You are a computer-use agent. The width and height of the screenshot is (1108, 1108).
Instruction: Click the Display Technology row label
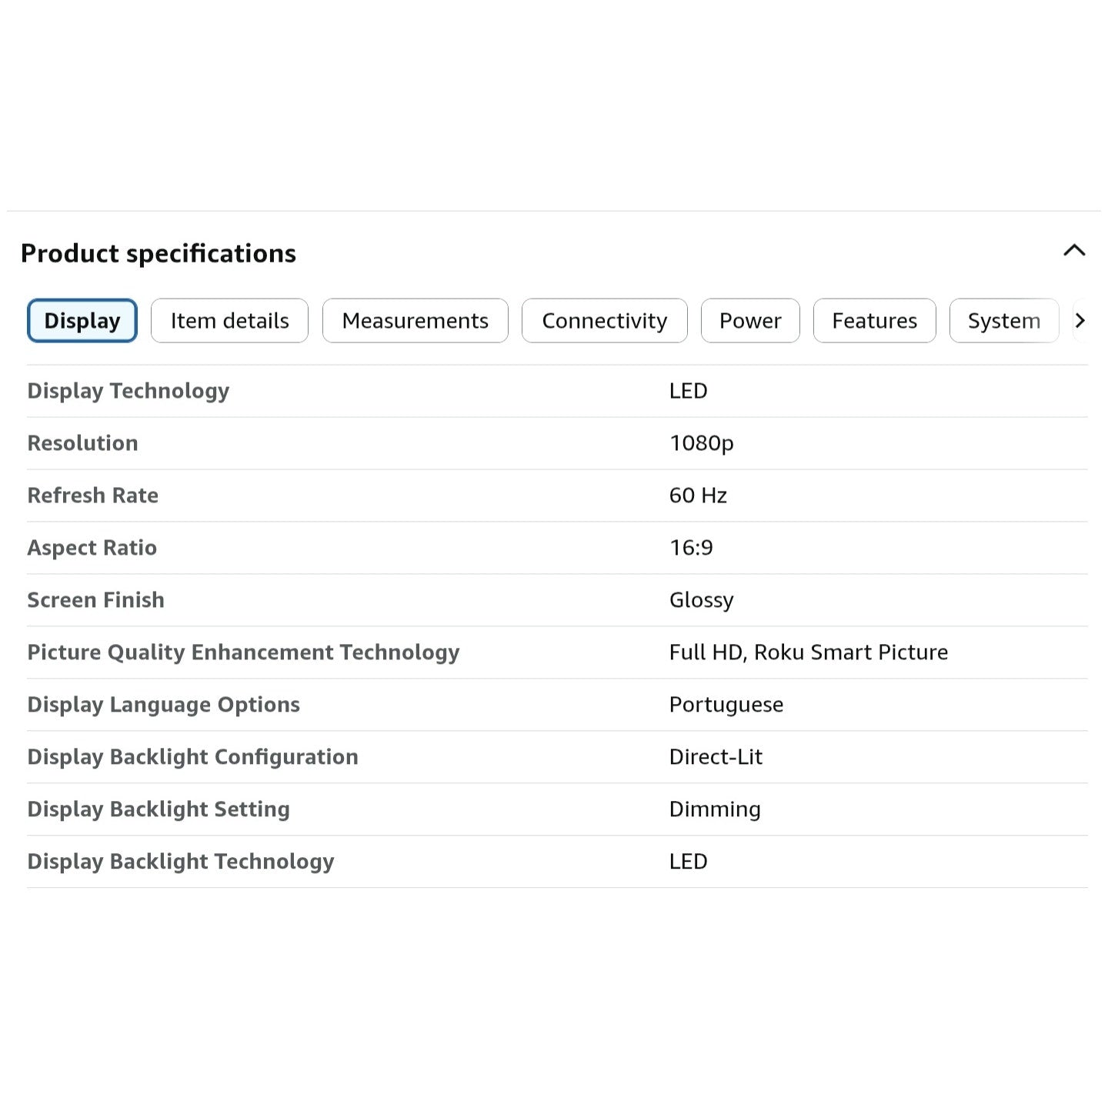click(x=128, y=391)
